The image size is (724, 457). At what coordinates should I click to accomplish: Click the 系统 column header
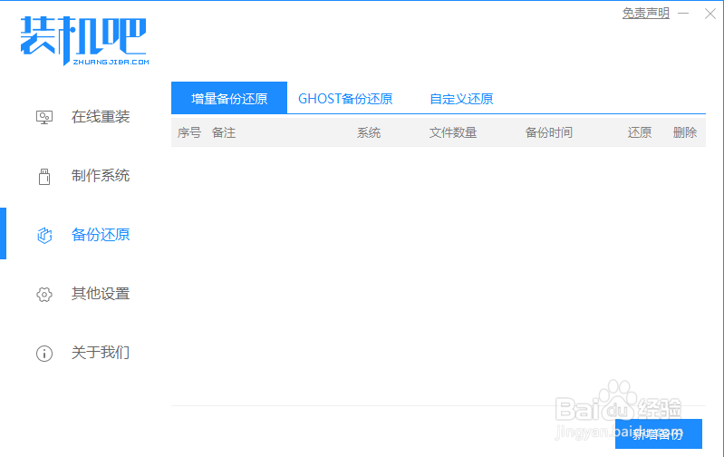click(369, 132)
